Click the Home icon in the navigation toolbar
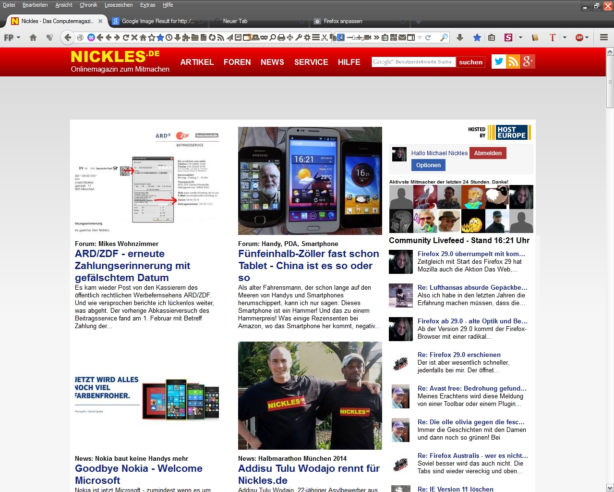Viewport: 614px width, 492px height. point(33,37)
